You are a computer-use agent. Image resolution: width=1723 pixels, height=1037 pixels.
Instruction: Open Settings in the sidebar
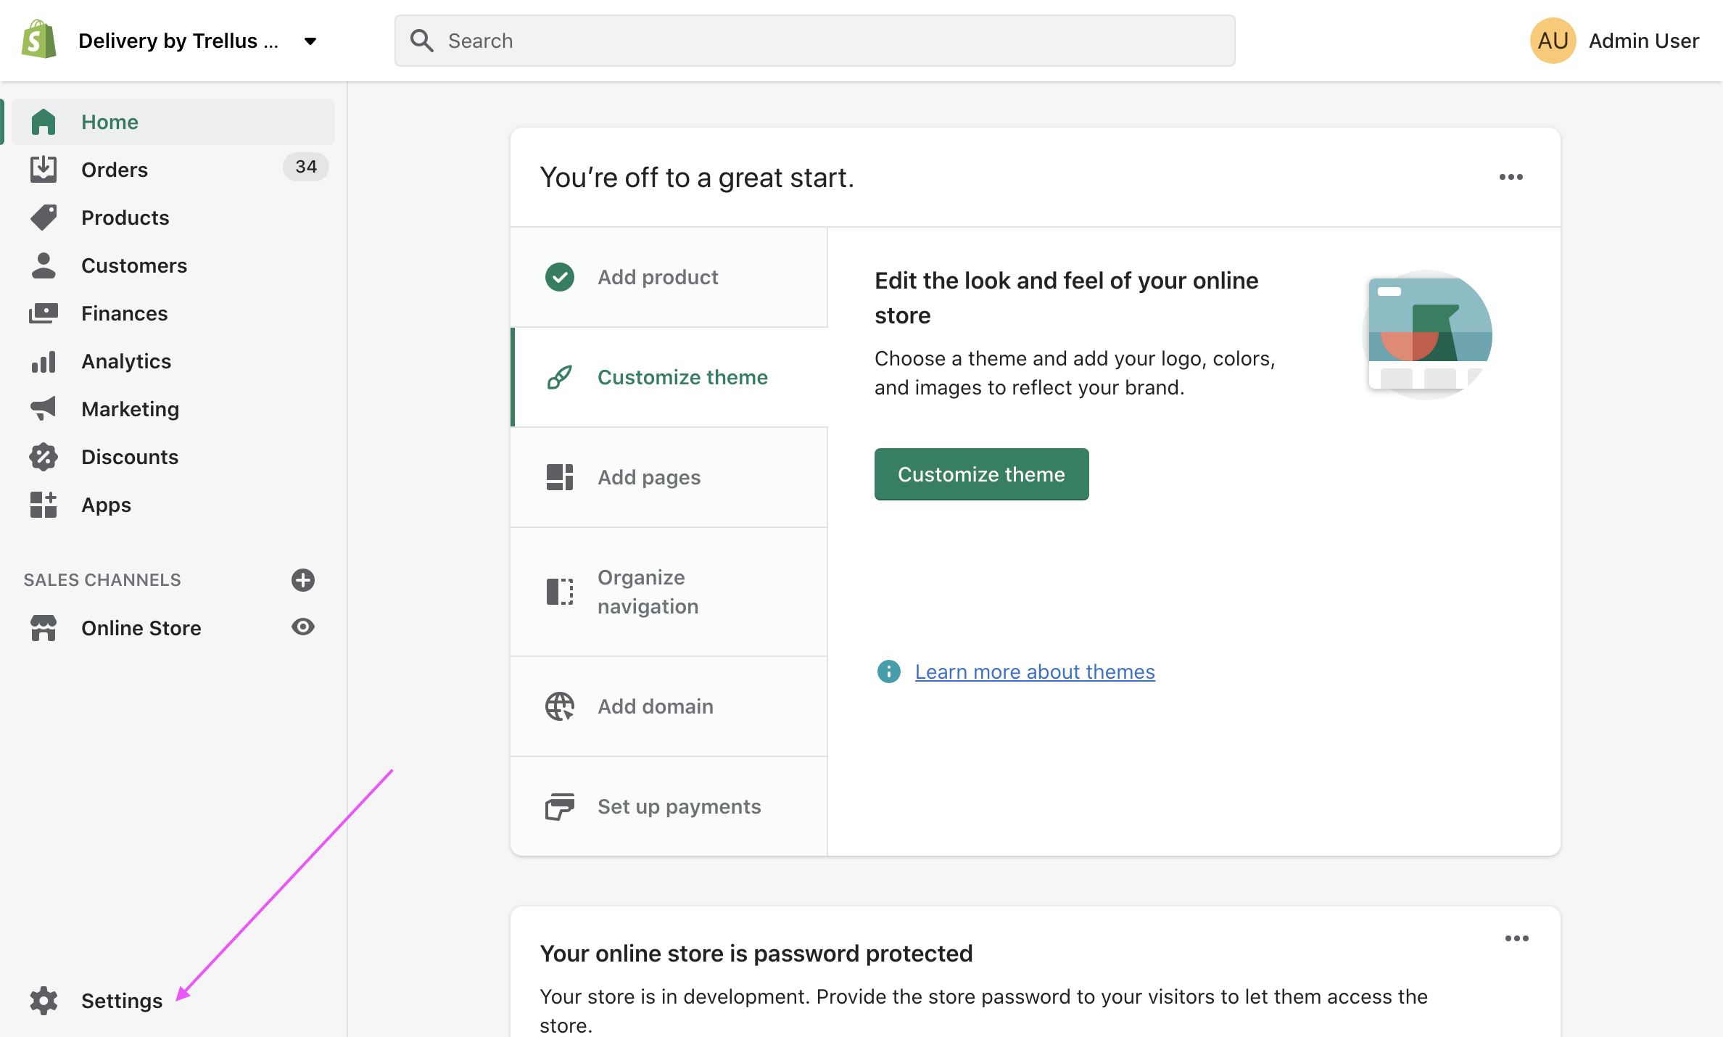click(x=122, y=1001)
